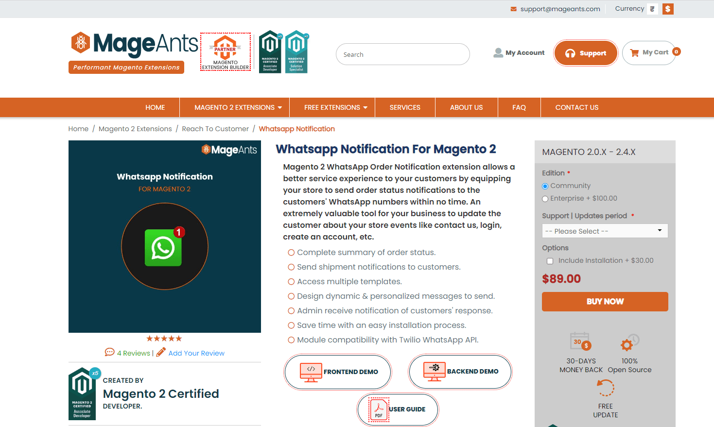Click support@mageants.com email link
Image resolution: width=714 pixels, height=427 pixels.
pos(560,9)
